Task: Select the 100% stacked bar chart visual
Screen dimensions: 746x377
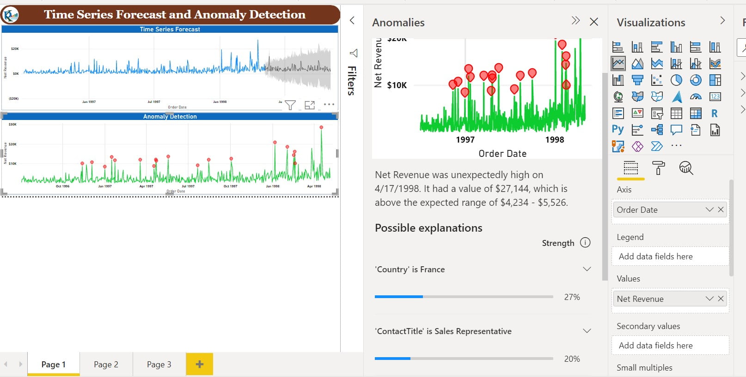Action: [696, 47]
